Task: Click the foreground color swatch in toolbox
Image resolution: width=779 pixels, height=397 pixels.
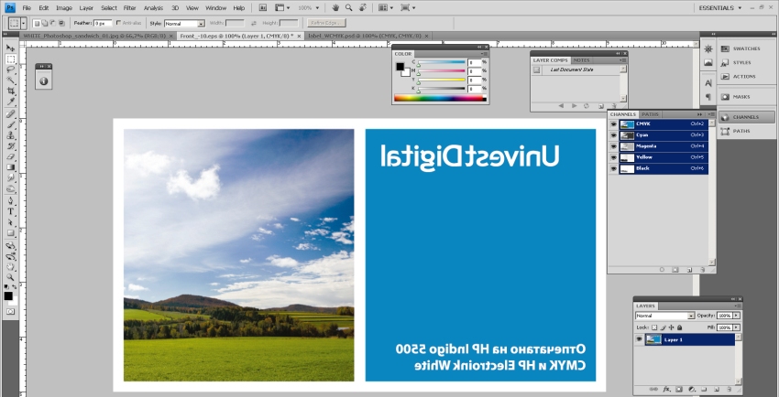Action: pos(8,295)
